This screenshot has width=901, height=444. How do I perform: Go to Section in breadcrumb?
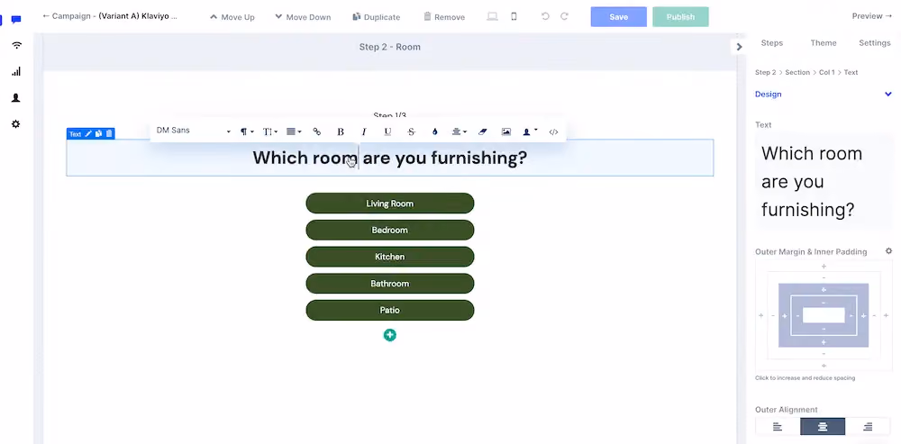click(797, 72)
